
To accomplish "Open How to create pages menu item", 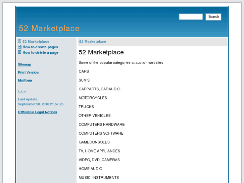I will pyautogui.click(x=40, y=47).
